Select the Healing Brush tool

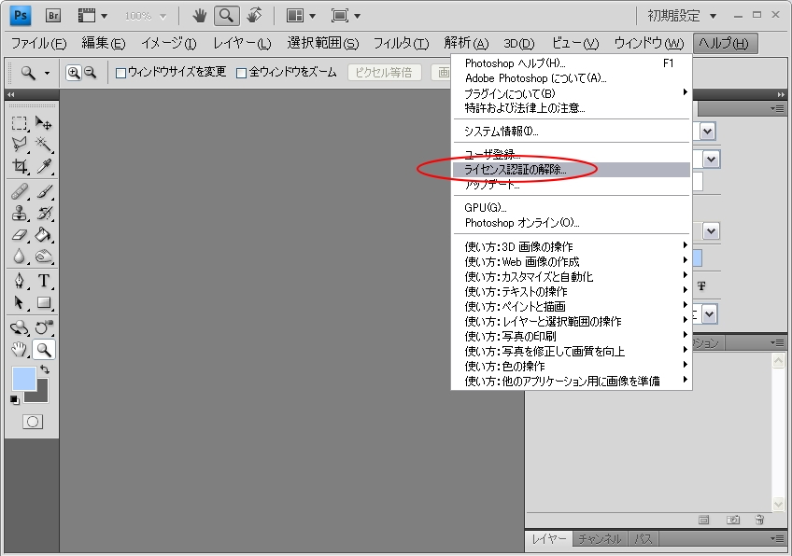tap(20, 192)
